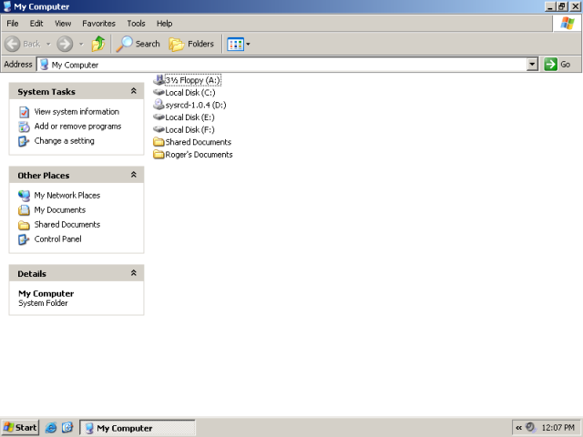Open the Favorites menu

tap(98, 24)
